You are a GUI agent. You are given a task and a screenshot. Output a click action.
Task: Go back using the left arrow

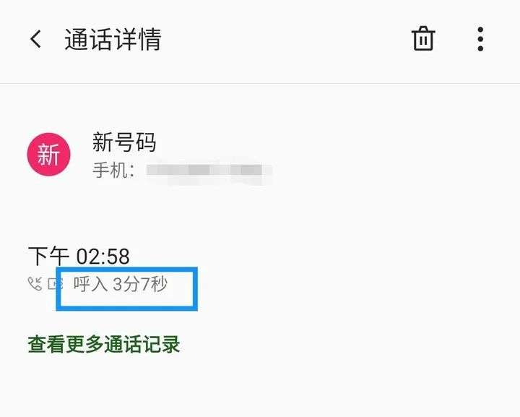35,39
